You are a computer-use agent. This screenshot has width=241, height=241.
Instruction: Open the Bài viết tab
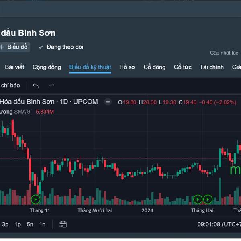[x=14, y=67]
